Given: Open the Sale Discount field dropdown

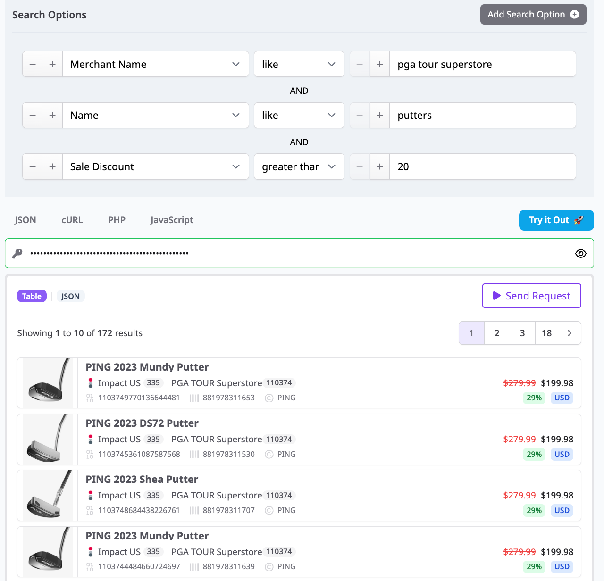Looking at the screenshot, I should 156,166.
